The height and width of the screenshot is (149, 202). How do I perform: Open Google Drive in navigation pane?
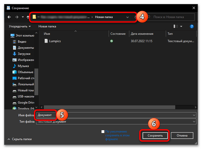[x=23, y=103]
